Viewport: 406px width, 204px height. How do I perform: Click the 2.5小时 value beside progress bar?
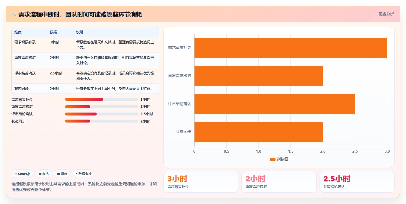coord(147,114)
